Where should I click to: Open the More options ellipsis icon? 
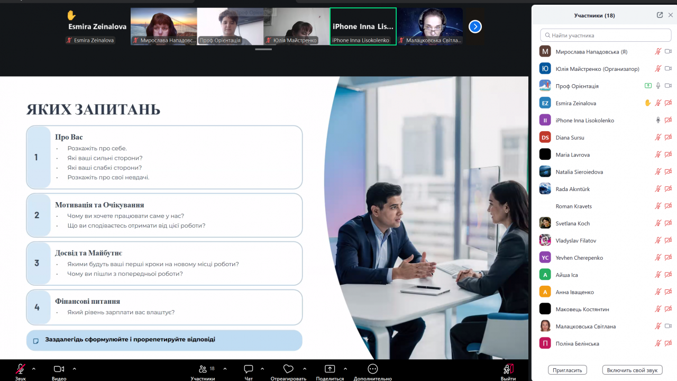click(x=372, y=369)
